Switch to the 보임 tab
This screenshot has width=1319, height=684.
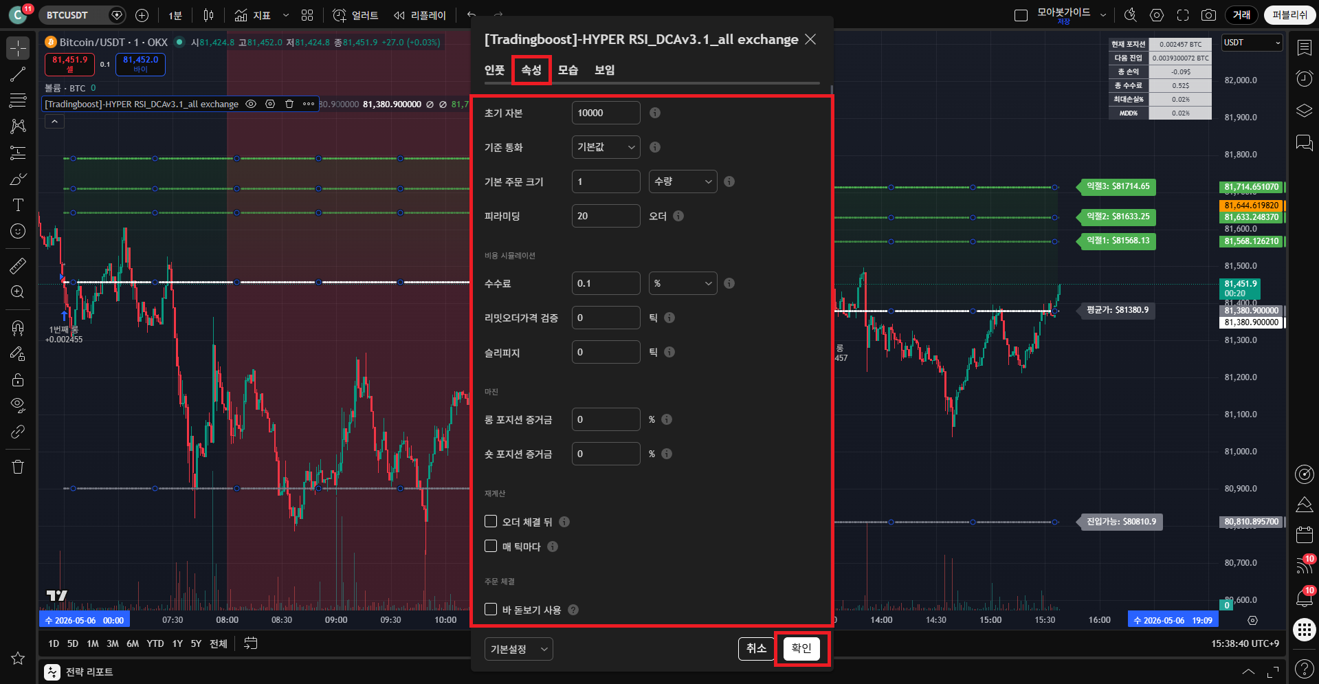(x=604, y=70)
